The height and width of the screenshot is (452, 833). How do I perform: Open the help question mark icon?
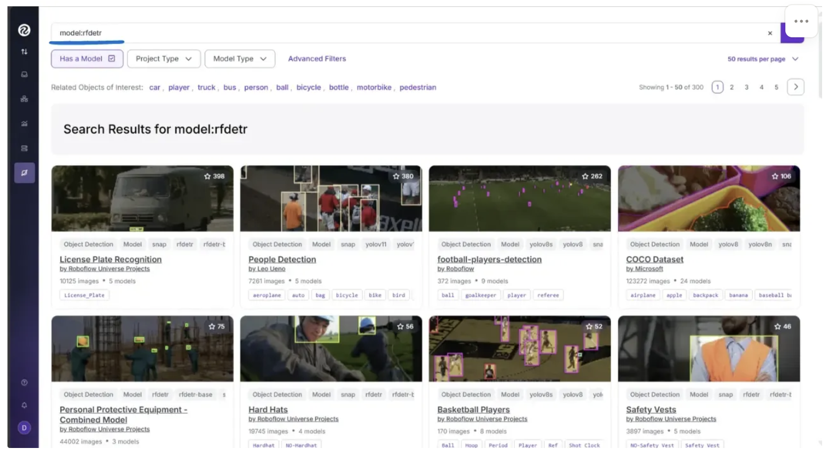tap(24, 383)
